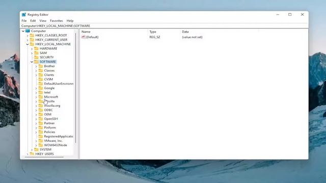Expand the HARDWARE key arrow
326x183 pixels.
(32, 49)
